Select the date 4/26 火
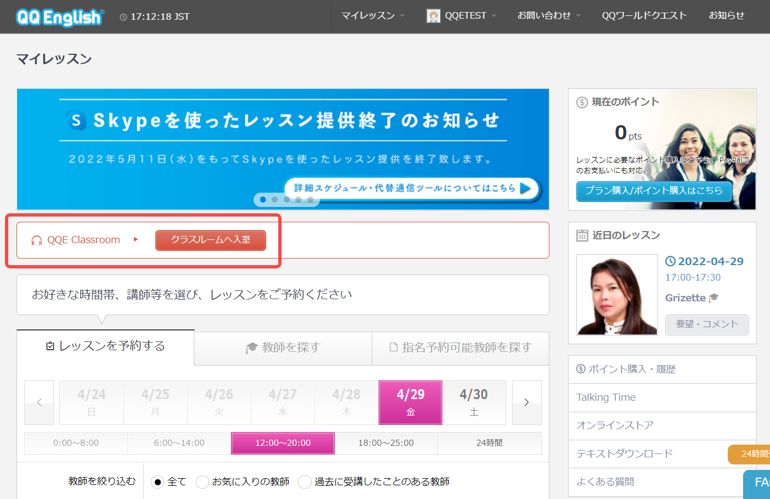The image size is (770, 499). pyautogui.click(x=219, y=402)
